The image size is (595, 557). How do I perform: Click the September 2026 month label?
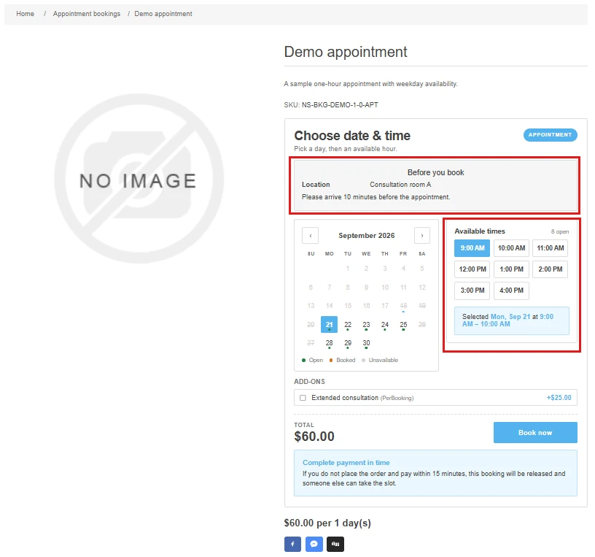tap(367, 236)
